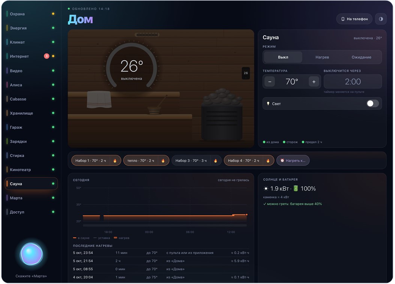Open the Доступ section
The image size is (395, 284).
pyautogui.click(x=31, y=212)
